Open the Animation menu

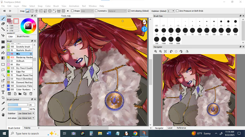coord(74,6)
